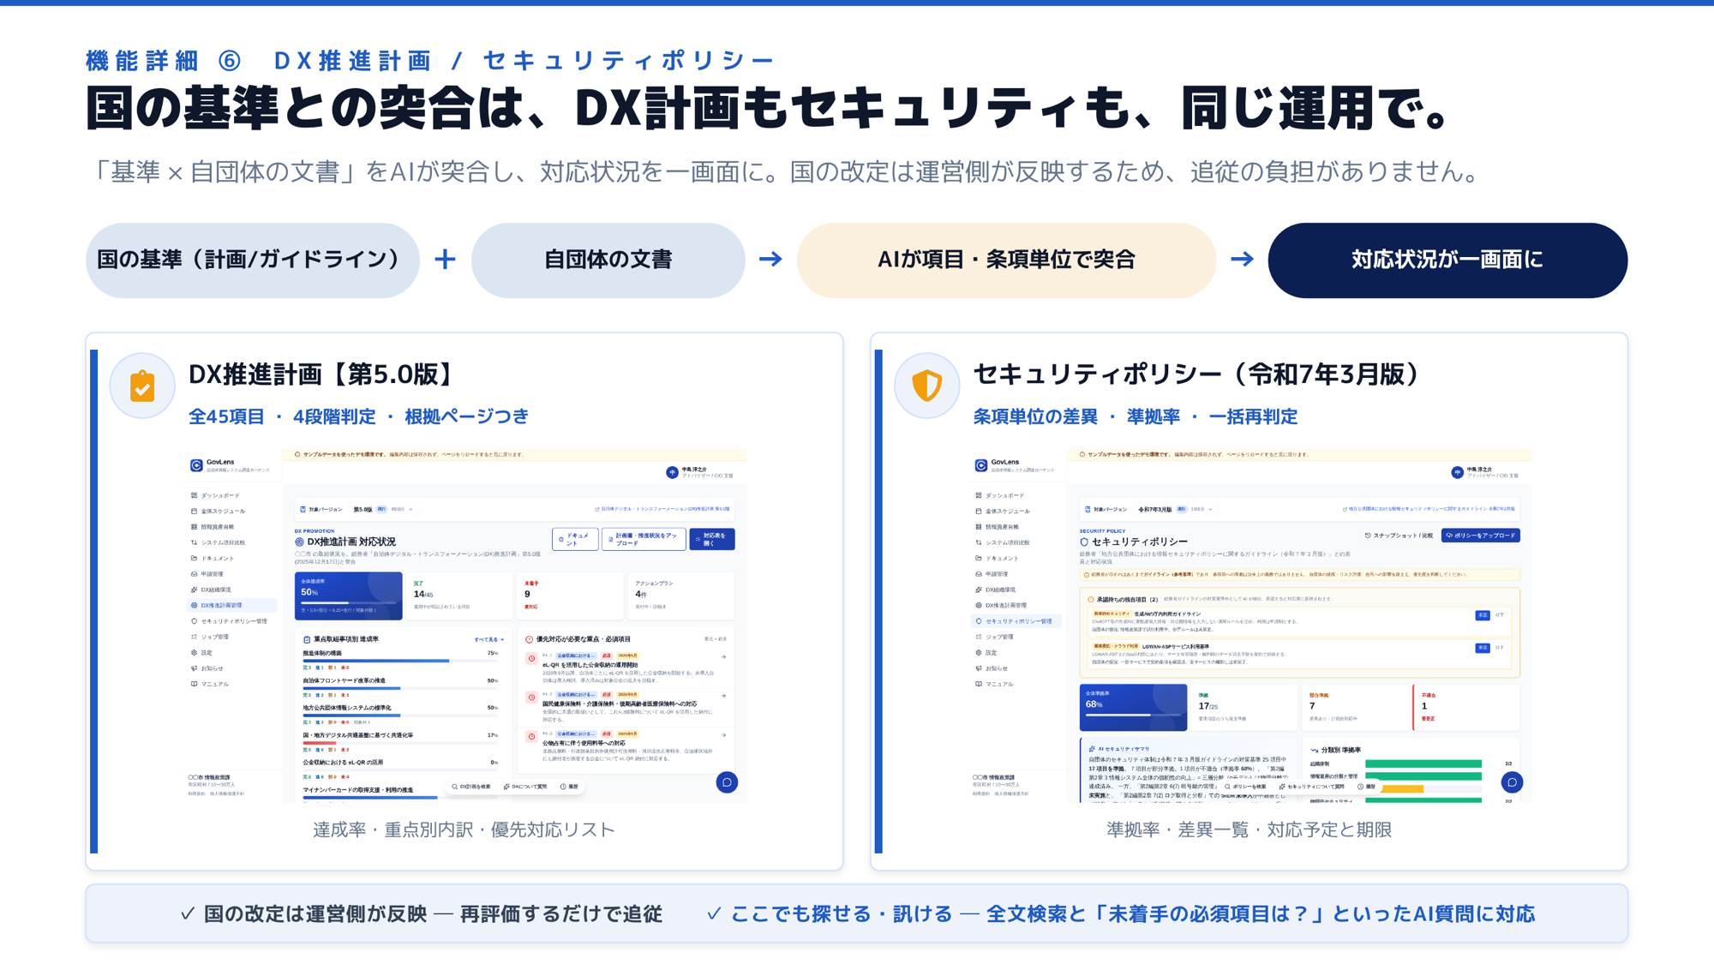The width and height of the screenshot is (1714, 964).
Task: Click DX計画を検索 search in the floating bar
Action: tap(471, 787)
